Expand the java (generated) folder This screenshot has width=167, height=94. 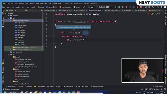point(8,52)
